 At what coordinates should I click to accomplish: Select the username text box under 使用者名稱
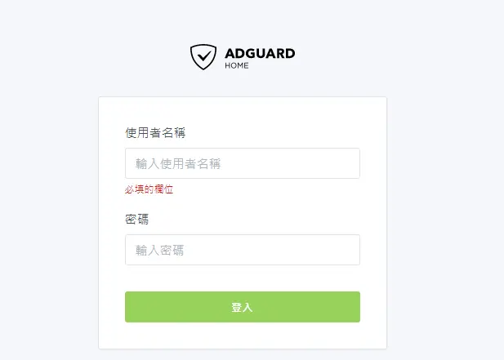tap(243, 163)
